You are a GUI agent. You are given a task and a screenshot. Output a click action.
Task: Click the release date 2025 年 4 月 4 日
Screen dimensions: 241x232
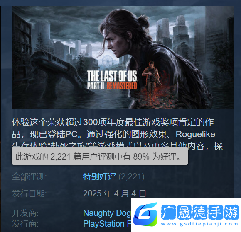pyautogui.click(x=115, y=193)
